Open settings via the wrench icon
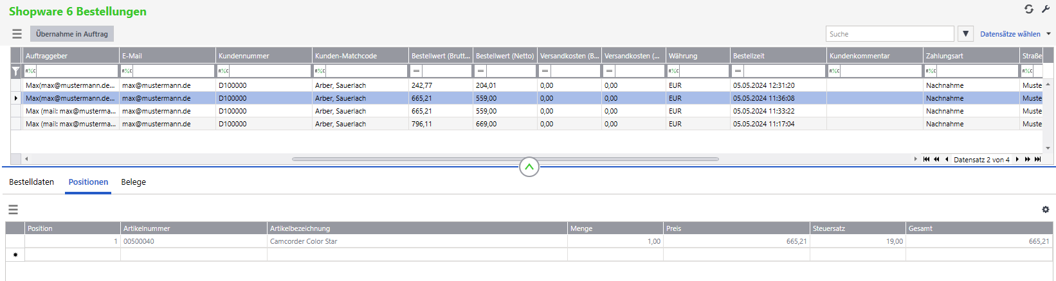This screenshot has height=281, width=1056. (x=1046, y=9)
